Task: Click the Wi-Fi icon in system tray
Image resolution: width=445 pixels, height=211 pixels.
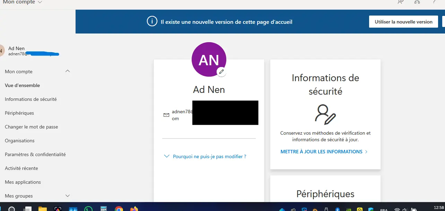Action: [x=397, y=209]
